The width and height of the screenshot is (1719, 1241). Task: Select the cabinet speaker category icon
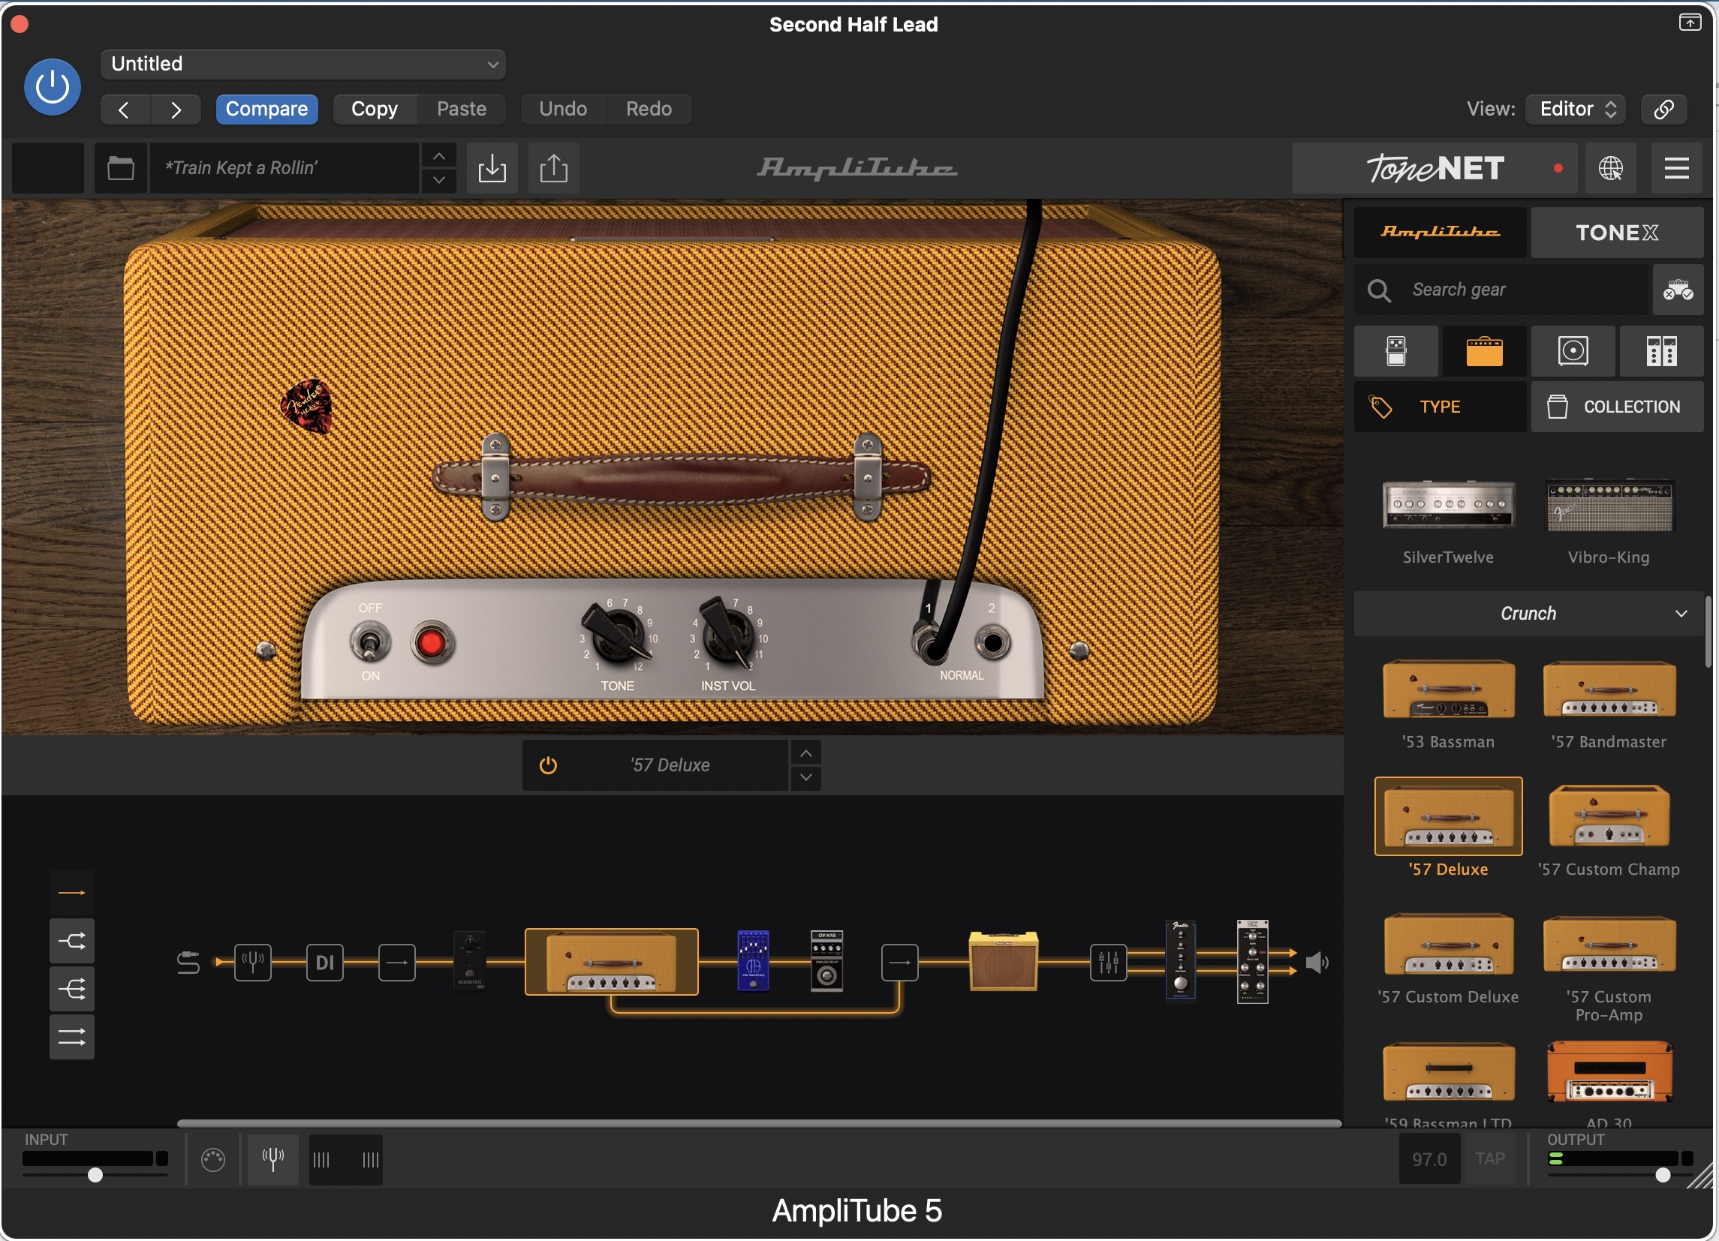click(x=1573, y=352)
